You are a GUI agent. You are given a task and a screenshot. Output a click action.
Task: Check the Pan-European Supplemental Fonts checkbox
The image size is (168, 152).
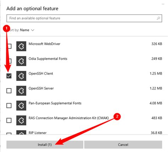point(9,105)
